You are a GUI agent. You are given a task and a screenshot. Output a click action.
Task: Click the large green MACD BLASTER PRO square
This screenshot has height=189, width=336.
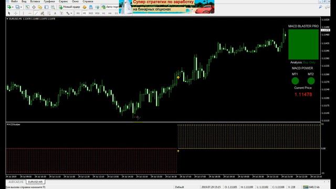click(x=303, y=44)
